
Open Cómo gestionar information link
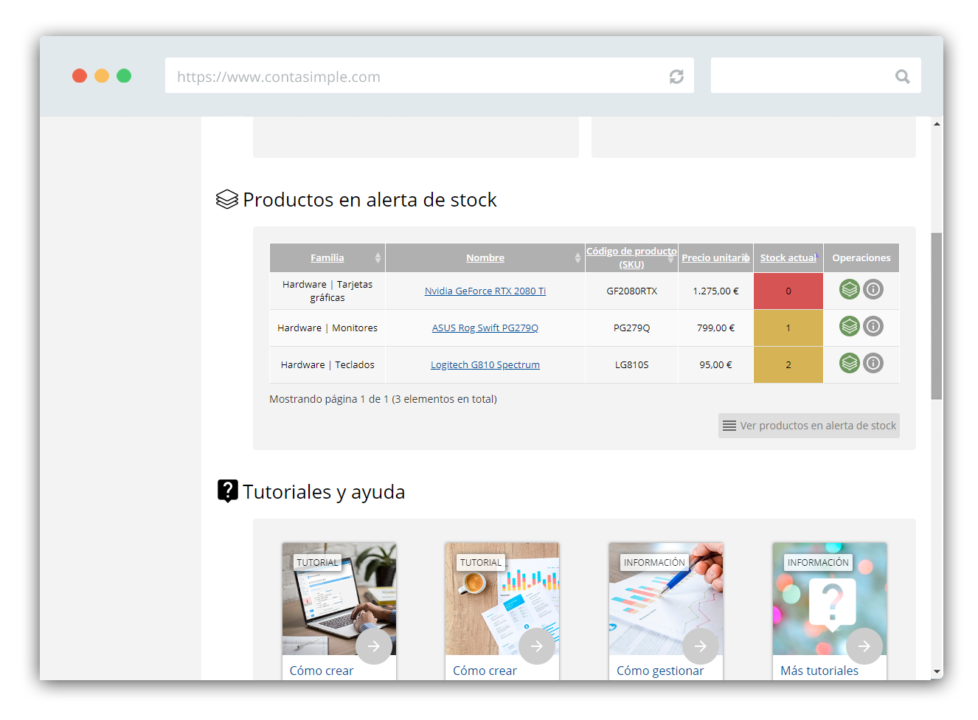coord(660,671)
